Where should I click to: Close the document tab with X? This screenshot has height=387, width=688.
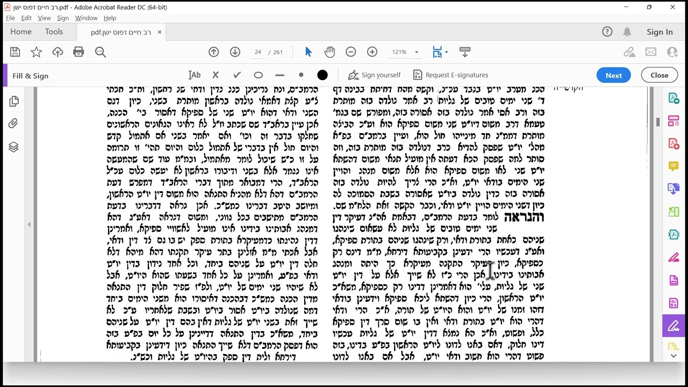click(x=159, y=32)
